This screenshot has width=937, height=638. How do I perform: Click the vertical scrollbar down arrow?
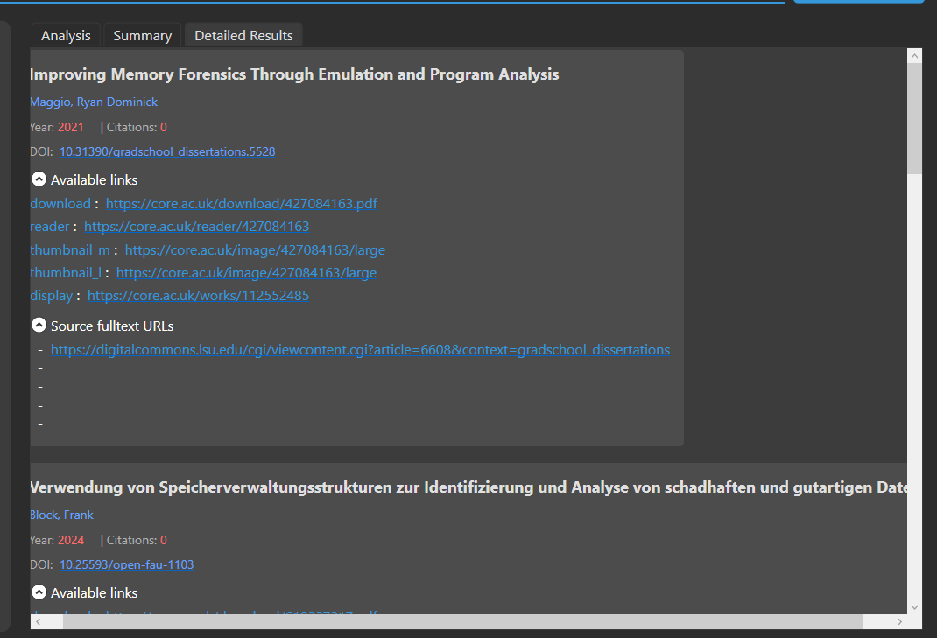click(x=914, y=606)
